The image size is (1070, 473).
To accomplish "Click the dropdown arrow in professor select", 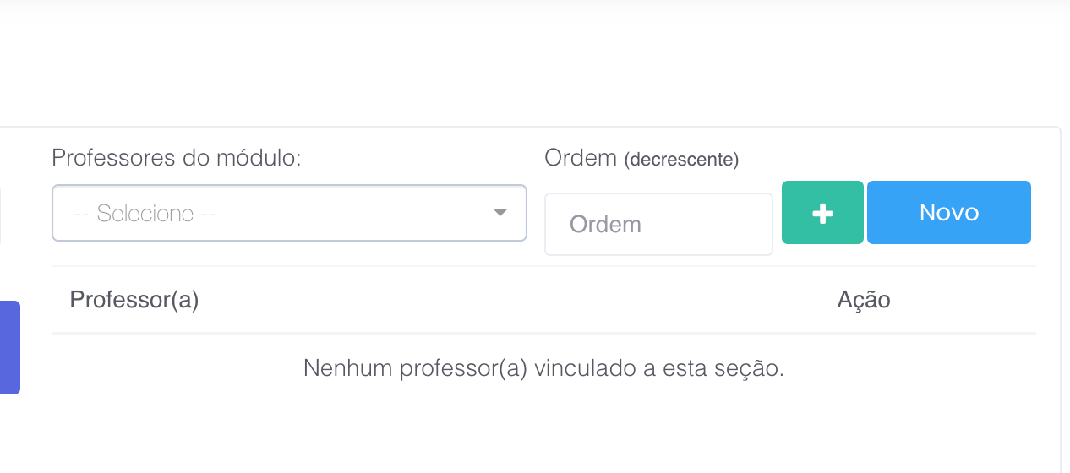I will tap(500, 213).
